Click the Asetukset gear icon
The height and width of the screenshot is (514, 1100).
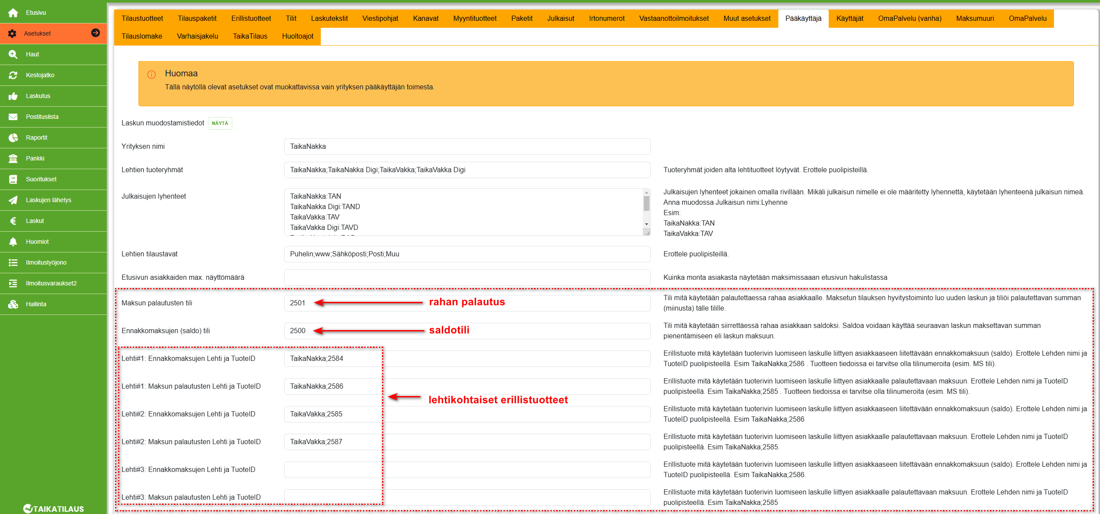12,33
